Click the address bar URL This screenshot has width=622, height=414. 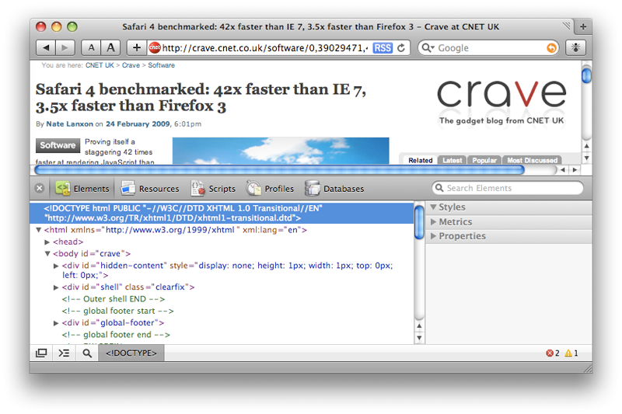pyautogui.click(x=264, y=48)
